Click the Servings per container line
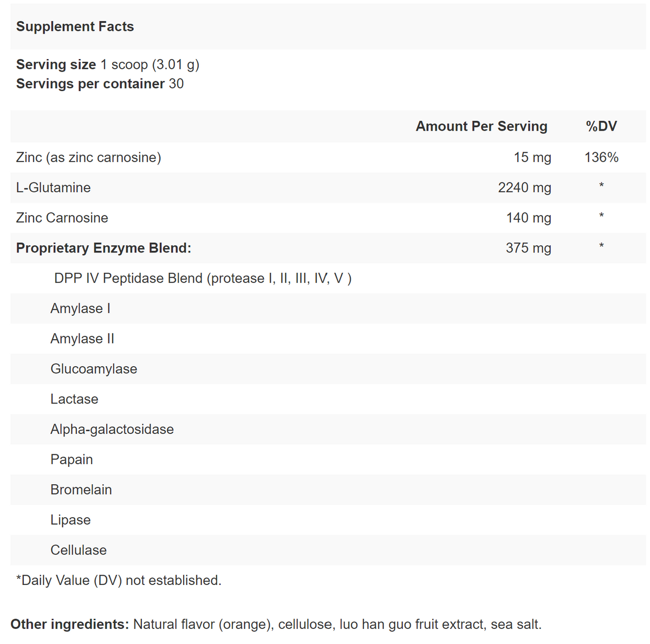Screen dimensions: 650x644 click(100, 84)
